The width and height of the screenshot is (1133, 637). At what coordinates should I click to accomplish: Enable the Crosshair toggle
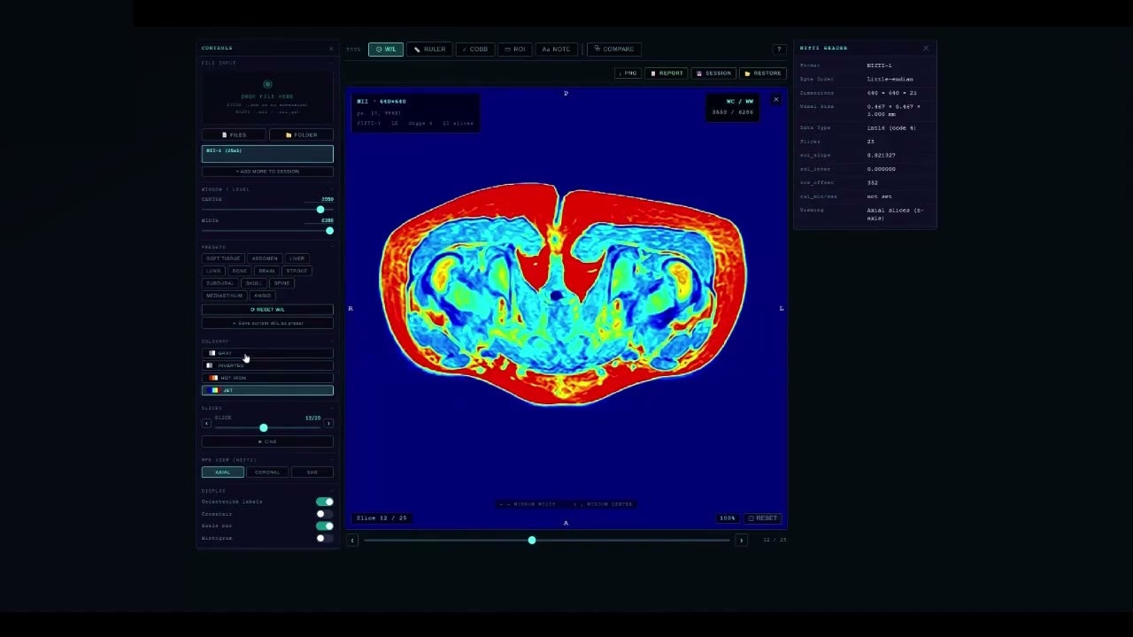325,514
